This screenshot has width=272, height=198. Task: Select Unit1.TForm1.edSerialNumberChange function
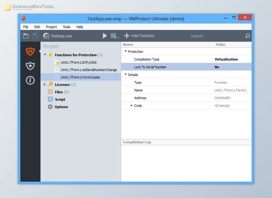[x=89, y=70]
